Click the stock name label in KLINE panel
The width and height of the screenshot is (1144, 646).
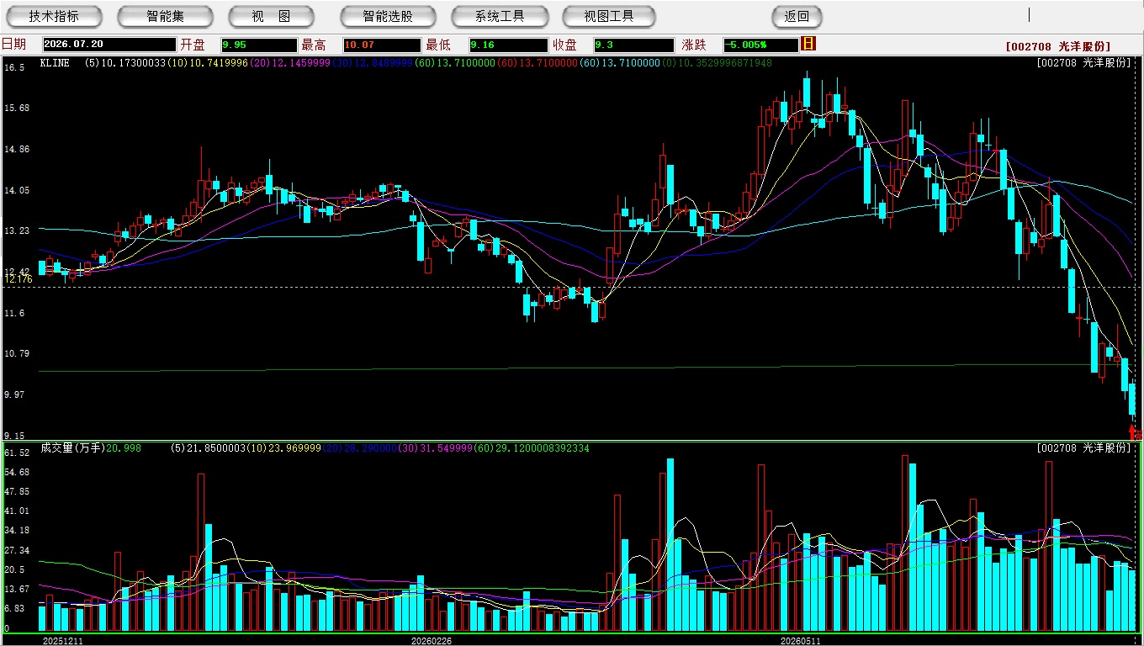[x=1083, y=63]
